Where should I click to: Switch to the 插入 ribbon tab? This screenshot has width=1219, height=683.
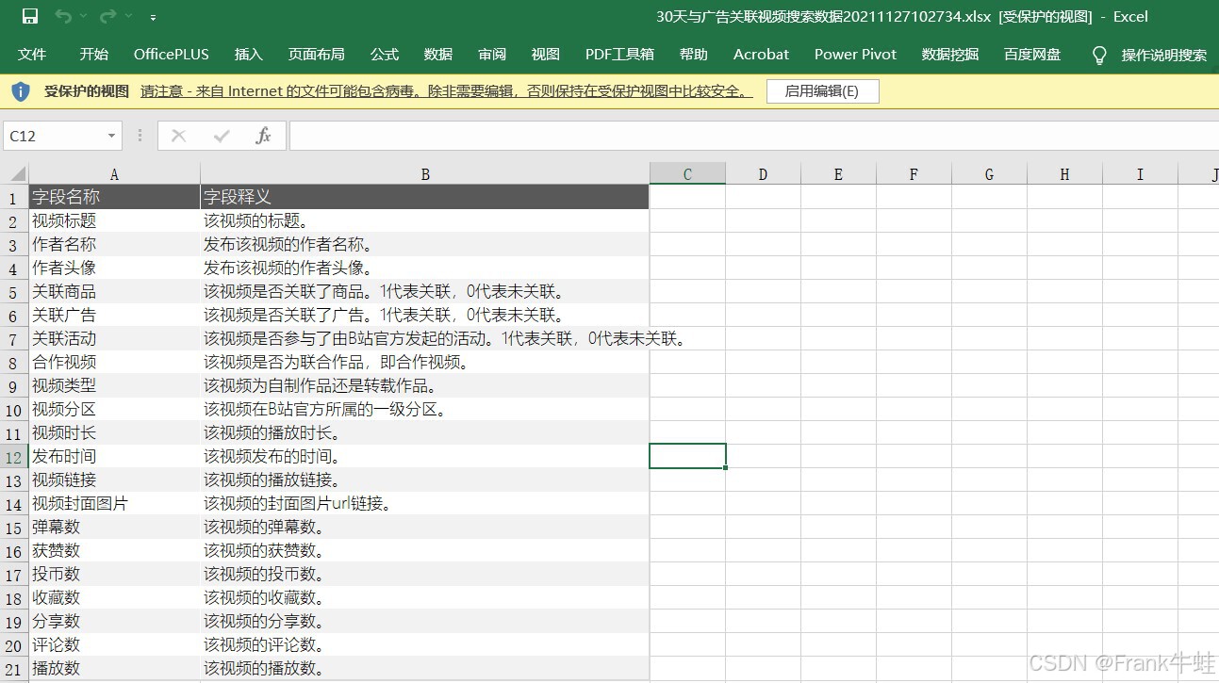(x=248, y=55)
